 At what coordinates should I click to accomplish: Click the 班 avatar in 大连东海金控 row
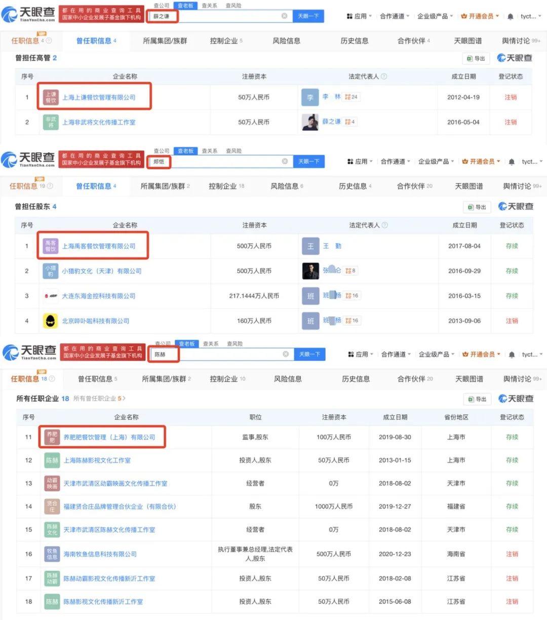click(x=310, y=296)
